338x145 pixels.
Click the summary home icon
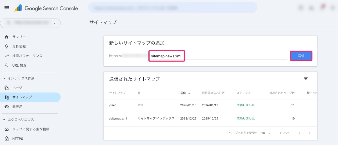(7, 37)
